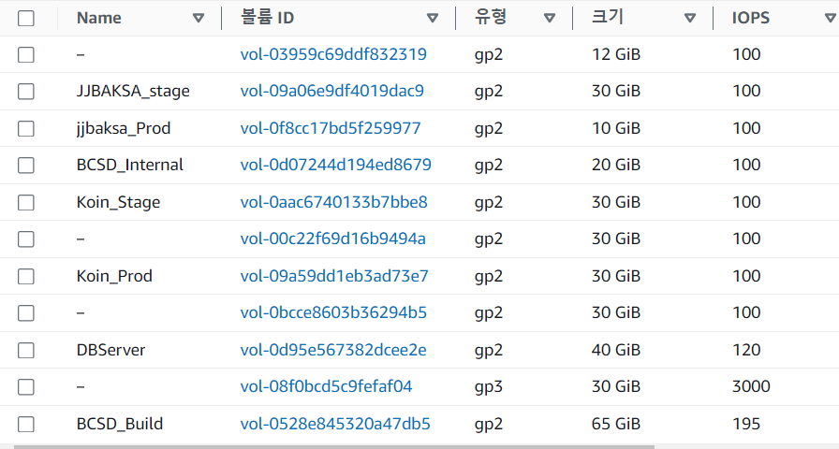Open volume vol-09a59dd1eb3ad73e7 link
This screenshot has width=839, height=449.
point(334,276)
